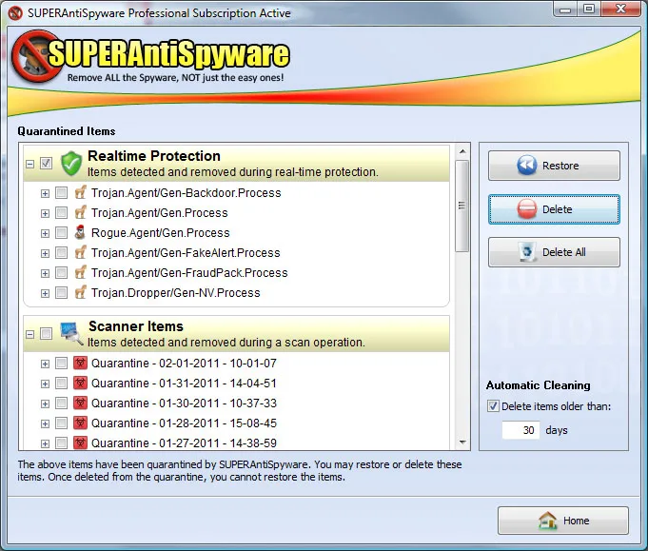Image resolution: width=648 pixels, height=551 pixels.
Task: Click Trojan horse icon beside Trojan.Dropper/Gen-NV.Process
Action: pos(80,293)
